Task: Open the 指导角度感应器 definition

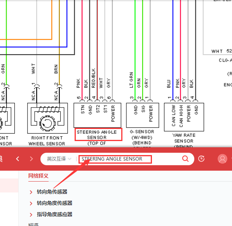Action: click(x=54, y=214)
